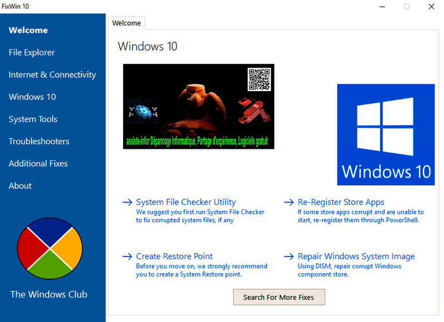The width and height of the screenshot is (444, 322).
Task: Select the Welcome tab header
Action: (x=127, y=23)
